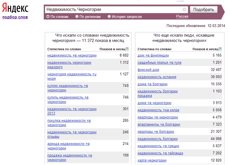Select the 'По регионам' radio button

click(77, 16)
